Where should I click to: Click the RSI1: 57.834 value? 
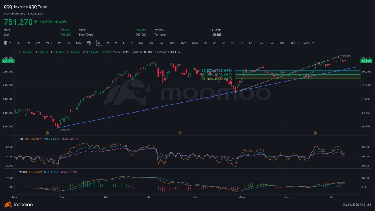(x=33, y=139)
